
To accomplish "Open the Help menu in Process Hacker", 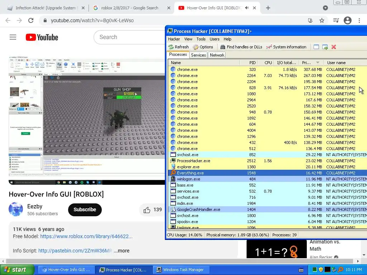I will point(227,39).
